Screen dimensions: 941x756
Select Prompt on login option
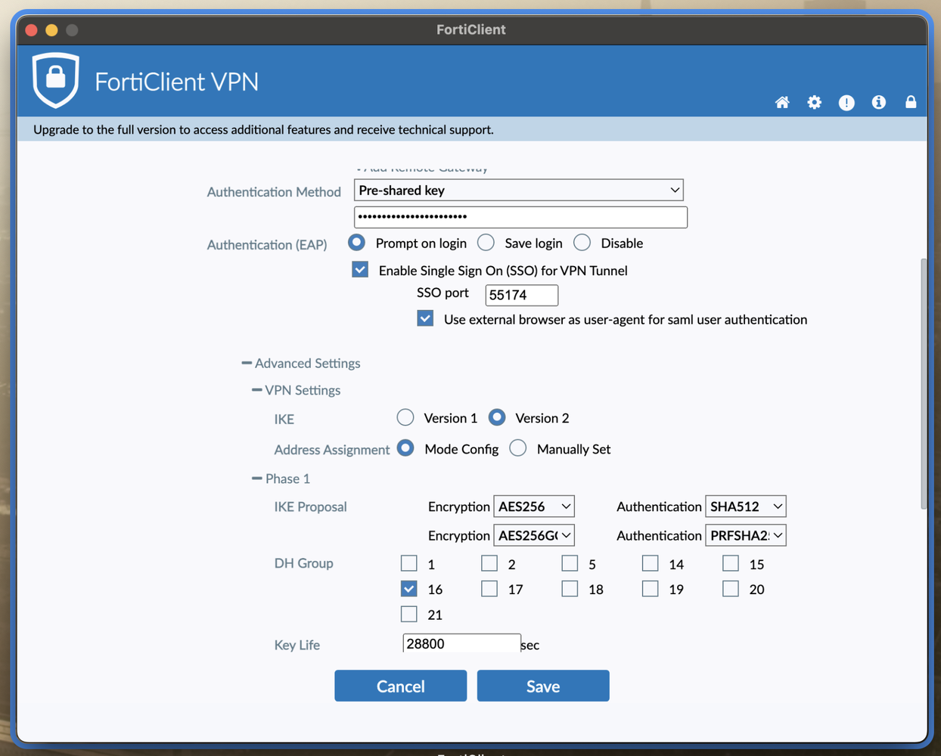[356, 243]
